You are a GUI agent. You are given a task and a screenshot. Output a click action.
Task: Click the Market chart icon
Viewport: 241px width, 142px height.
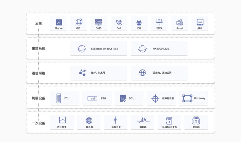click(59, 22)
